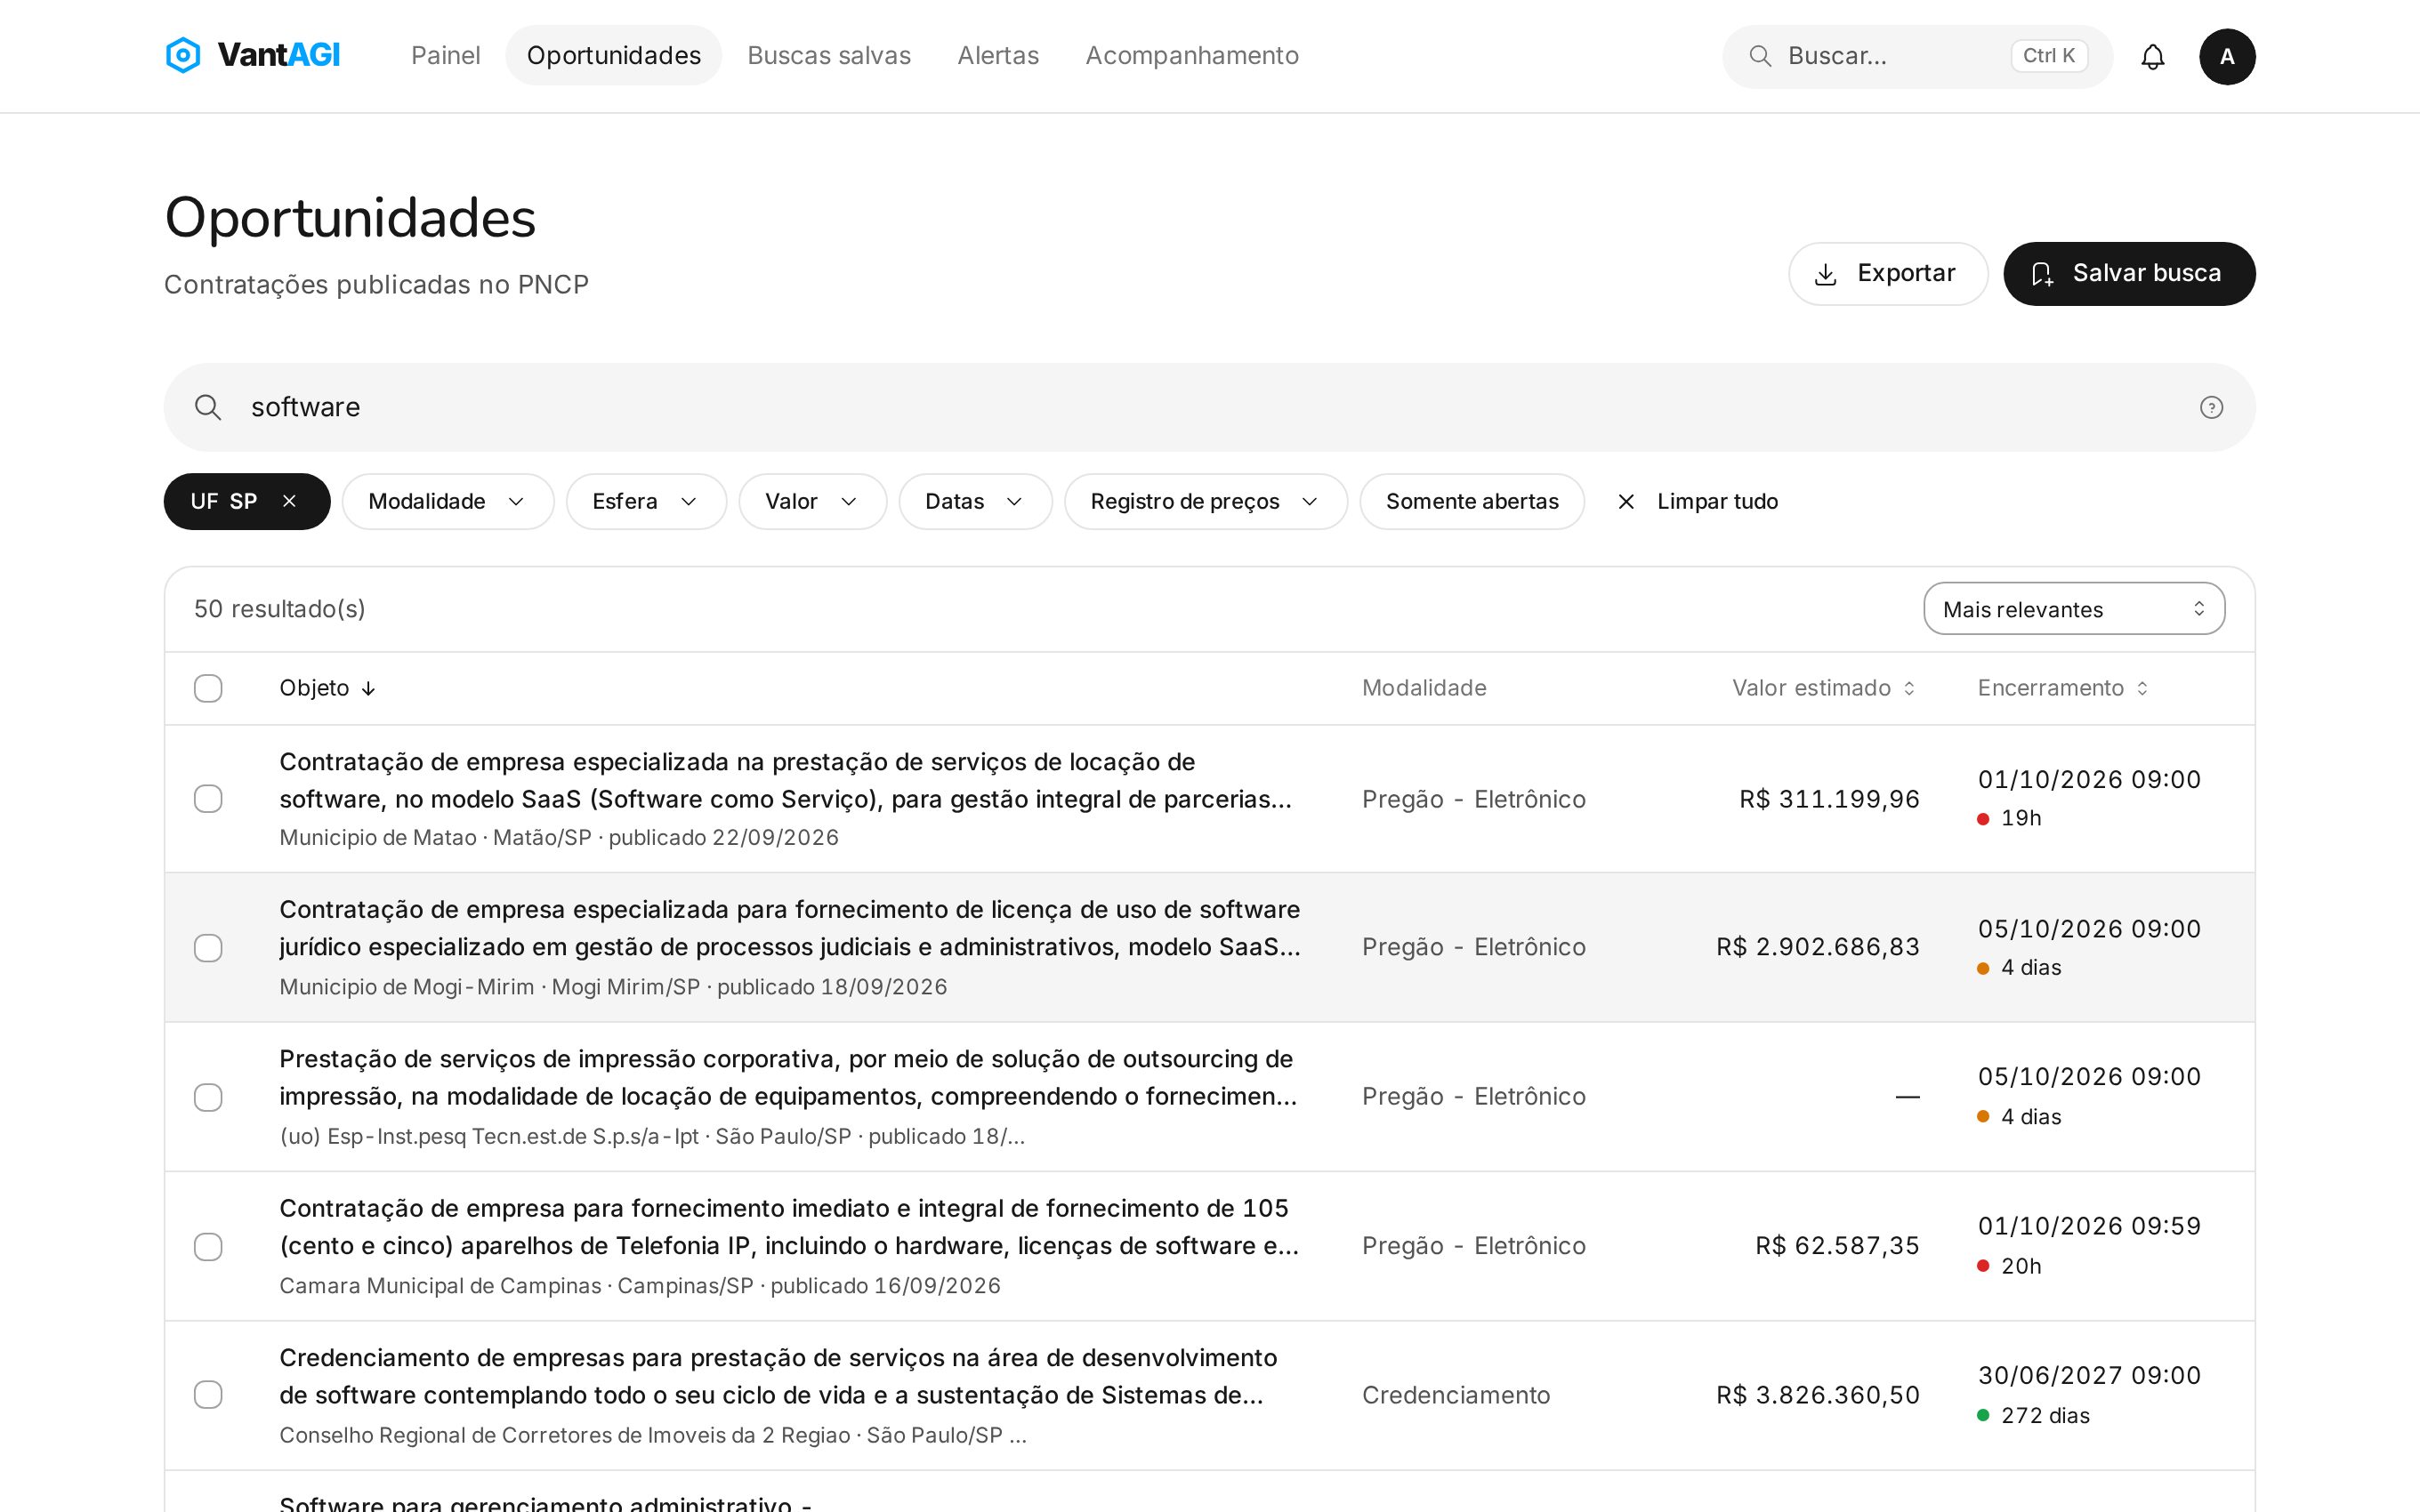The width and height of the screenshot is (2420, 1512).
Task: Click the Ctrl K shortcut badge
Action: click(2049, 56)
